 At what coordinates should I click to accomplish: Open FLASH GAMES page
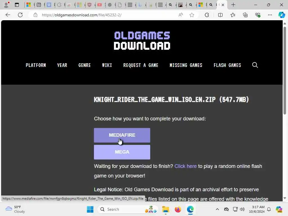click(x=227, y=65)
